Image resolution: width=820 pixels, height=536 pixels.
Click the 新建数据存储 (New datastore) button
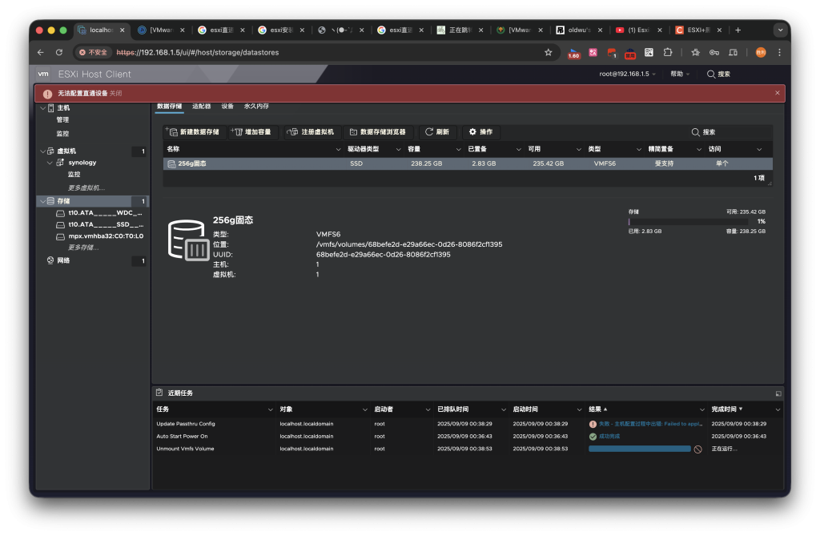point(193,132)
